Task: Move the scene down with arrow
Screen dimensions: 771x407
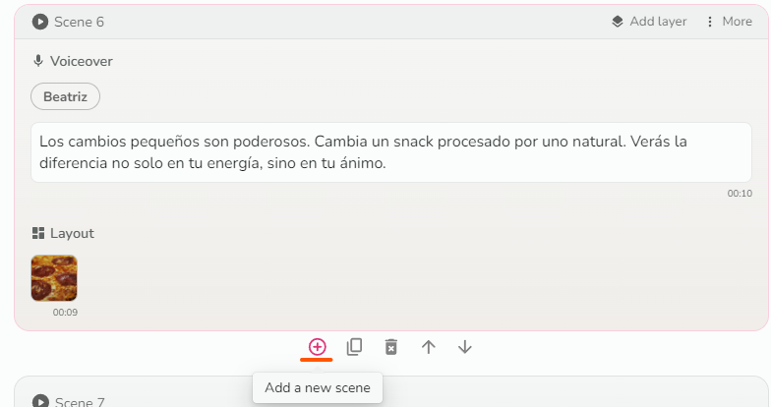Action: click(465, 347)
